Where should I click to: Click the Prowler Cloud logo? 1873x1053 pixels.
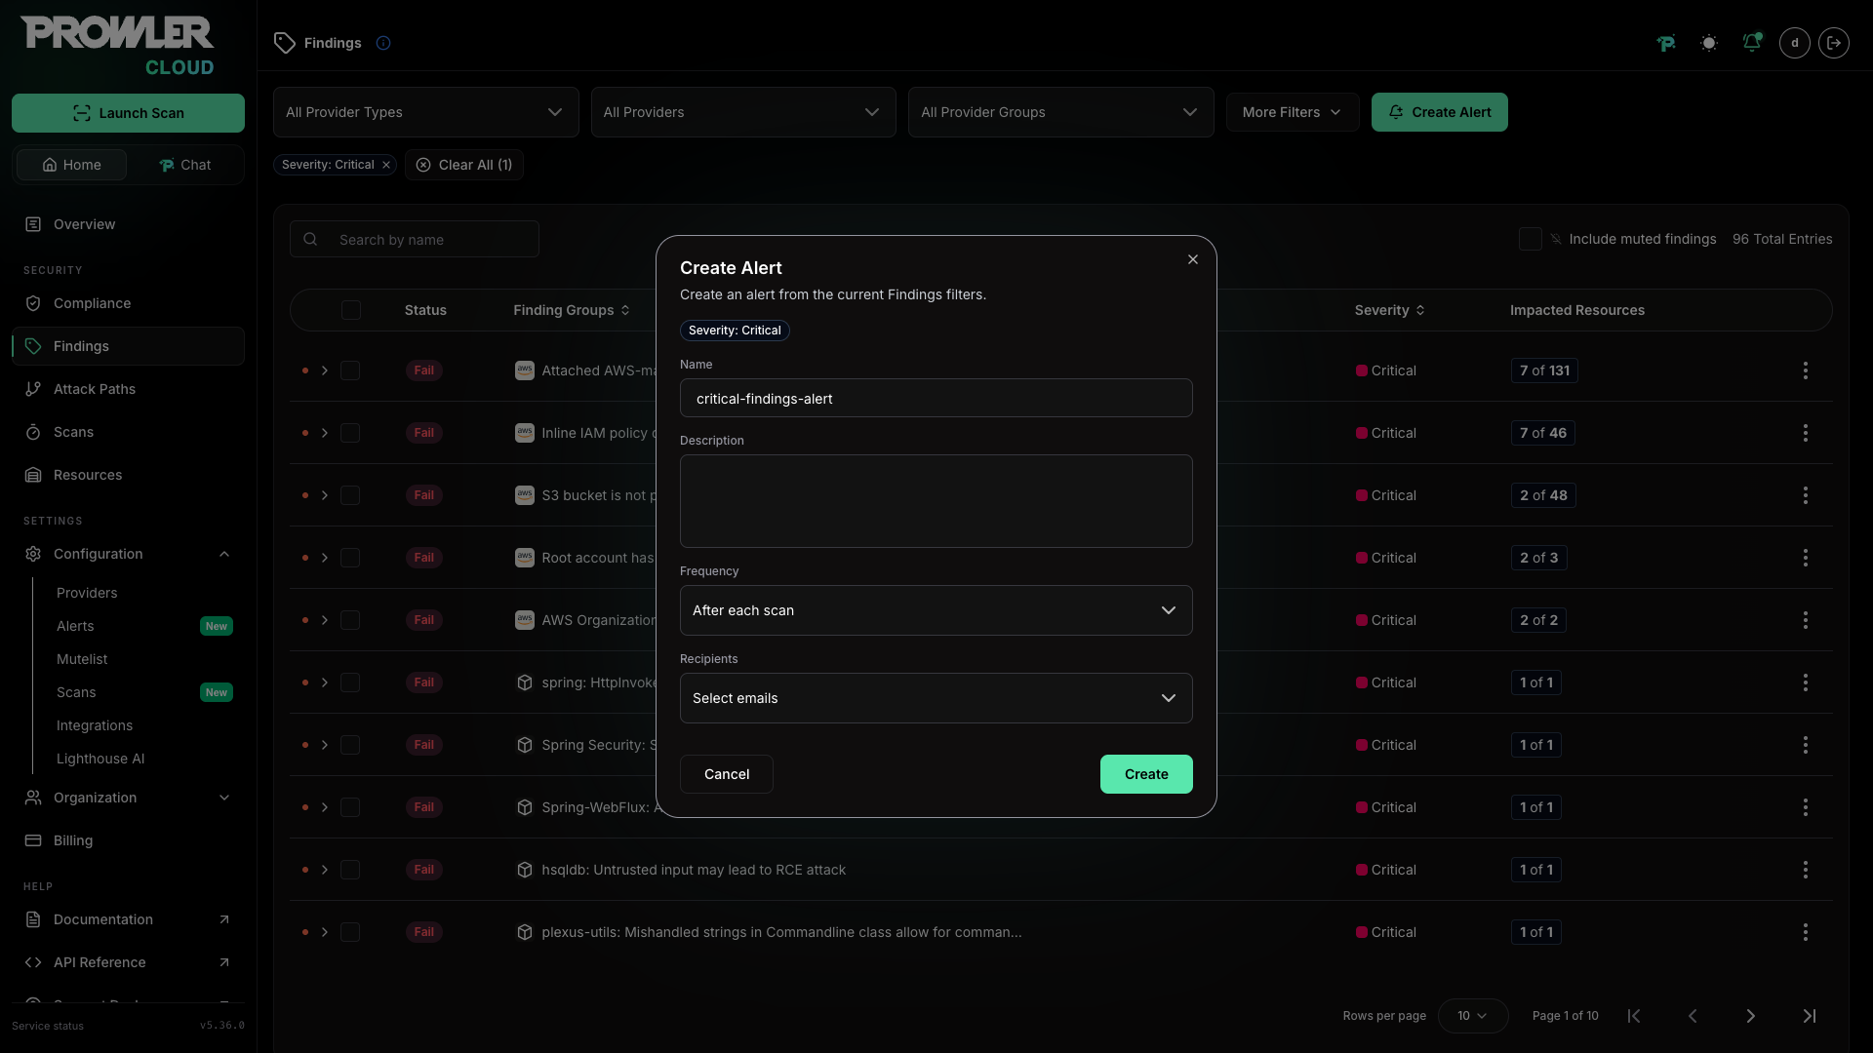(117, 46)
